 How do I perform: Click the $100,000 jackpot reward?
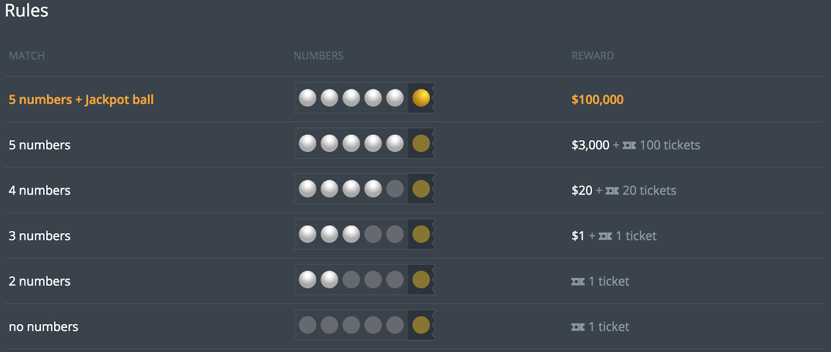click(597, 100)
